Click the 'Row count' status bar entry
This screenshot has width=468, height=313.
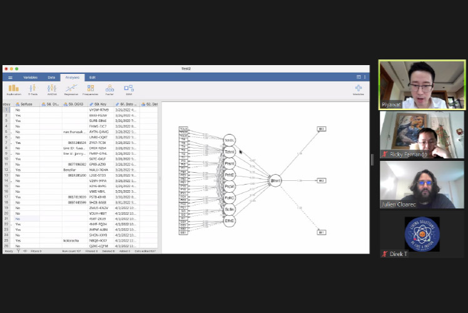(x=71, y=251)
